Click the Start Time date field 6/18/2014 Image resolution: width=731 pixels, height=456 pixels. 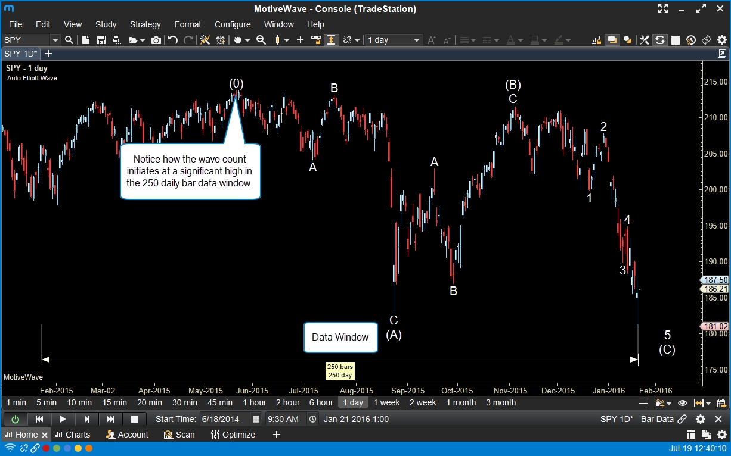click(x=224, y=419)
